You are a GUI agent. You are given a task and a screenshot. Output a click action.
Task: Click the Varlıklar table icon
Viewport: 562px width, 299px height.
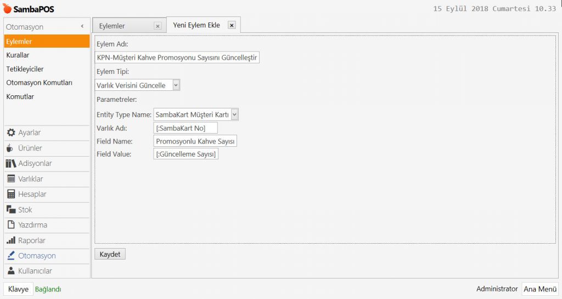coord(10,179)
